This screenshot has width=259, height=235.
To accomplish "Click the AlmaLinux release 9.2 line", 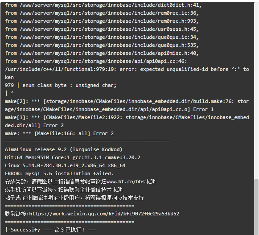I will 64,149.
